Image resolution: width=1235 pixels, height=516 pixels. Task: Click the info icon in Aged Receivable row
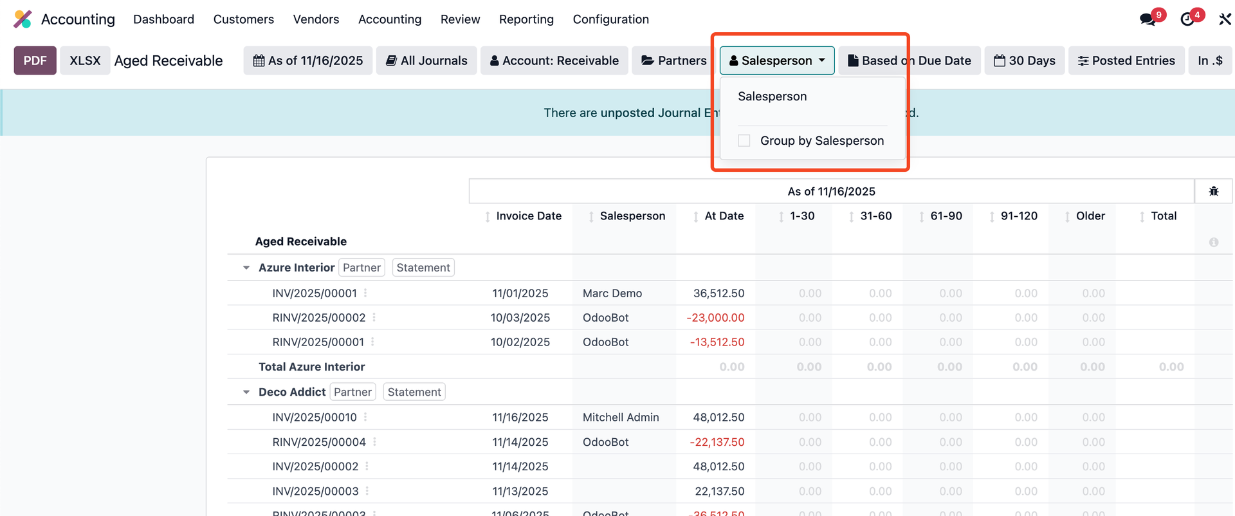click(1214, 242)
